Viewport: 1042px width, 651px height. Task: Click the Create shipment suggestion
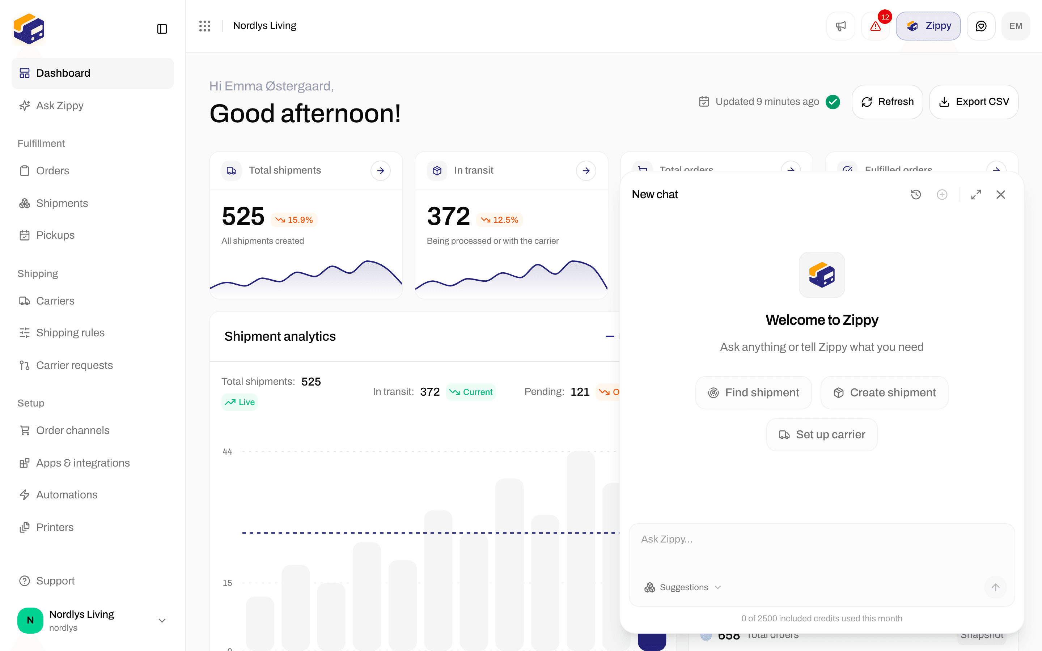click(x=884, y=393)
